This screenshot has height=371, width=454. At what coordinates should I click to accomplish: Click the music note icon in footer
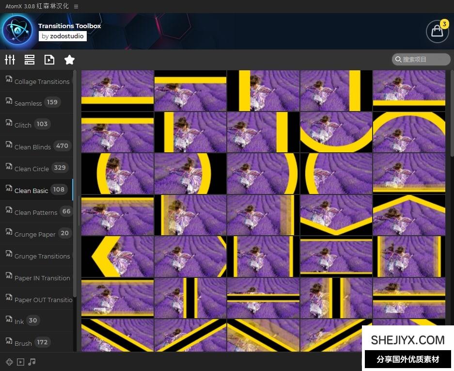[x=32, y=362]
